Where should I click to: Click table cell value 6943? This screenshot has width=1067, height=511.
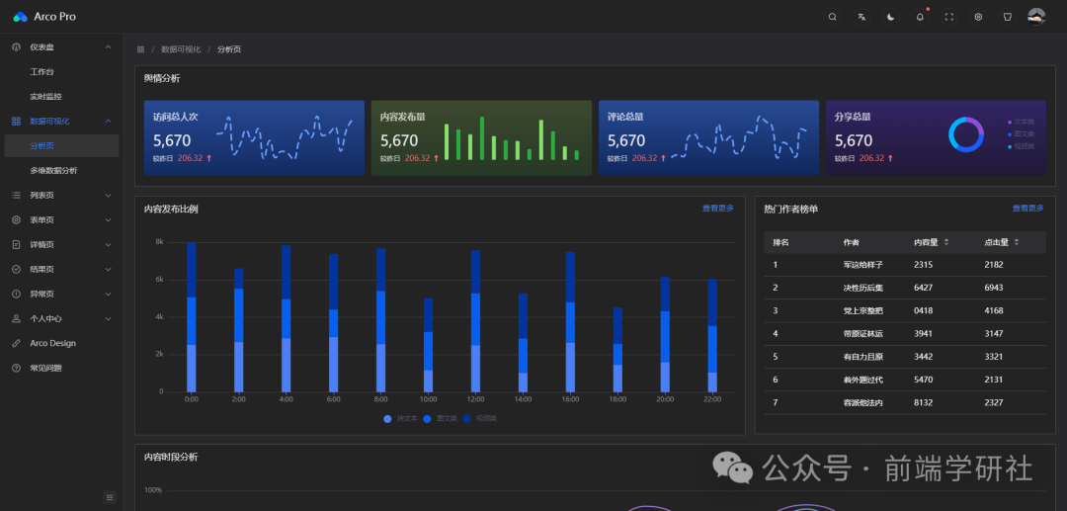tap(994, 288)
